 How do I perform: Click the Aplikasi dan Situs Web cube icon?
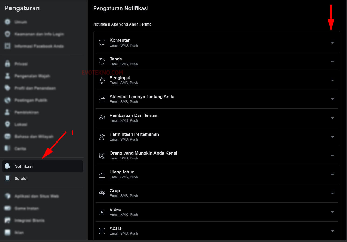8,196
